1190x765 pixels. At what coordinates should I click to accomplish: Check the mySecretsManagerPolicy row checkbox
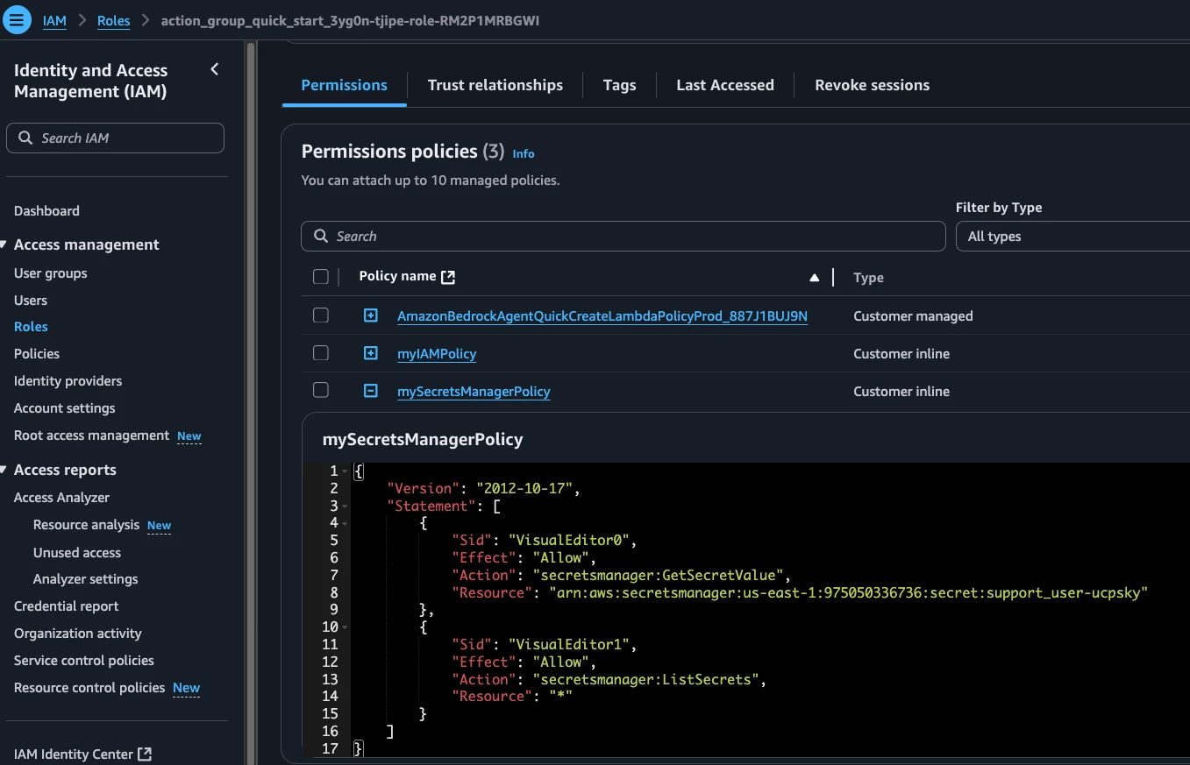[321, 391]
